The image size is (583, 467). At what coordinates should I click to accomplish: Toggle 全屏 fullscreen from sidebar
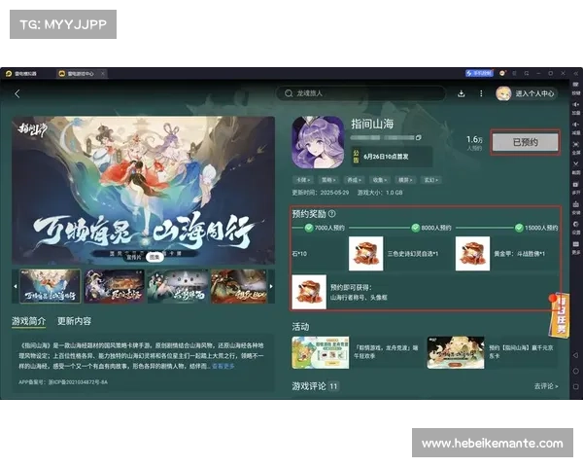tap(575, 148)
